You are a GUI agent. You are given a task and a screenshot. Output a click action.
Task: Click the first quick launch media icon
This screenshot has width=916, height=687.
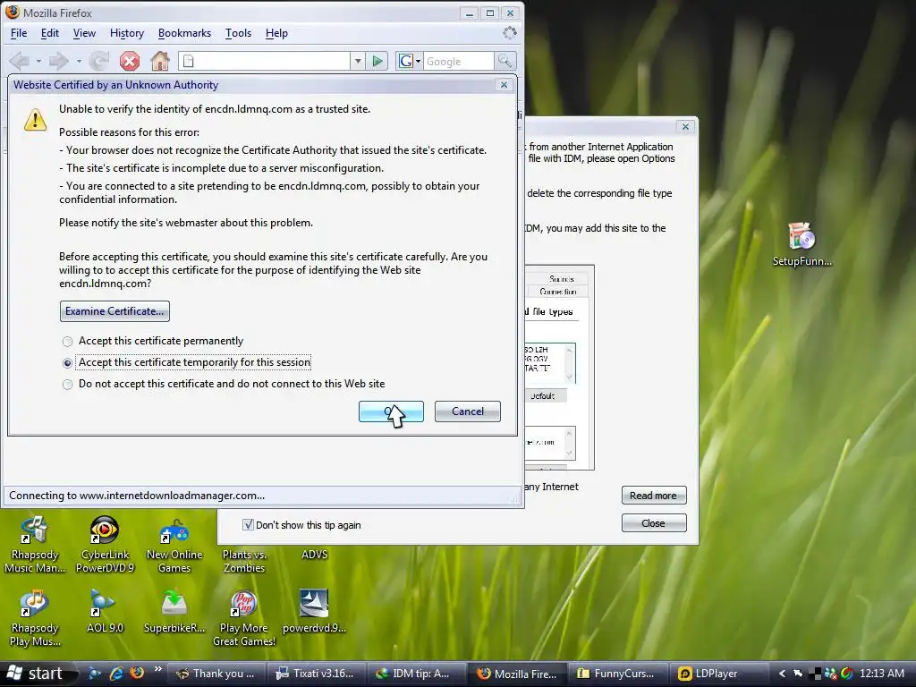[x=94, y=674]
